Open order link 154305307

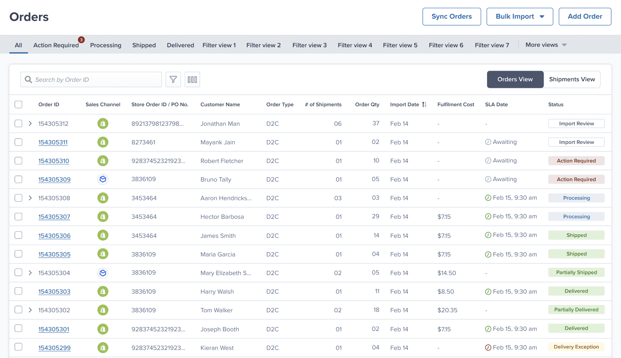pos(54,217)
